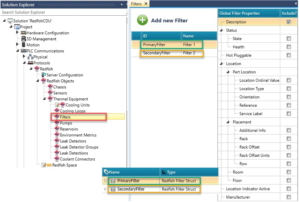The width and height of the screenshot is (299, 202).
Task: Expand the SecondaryFilter struct row
Action: [105, 189]
